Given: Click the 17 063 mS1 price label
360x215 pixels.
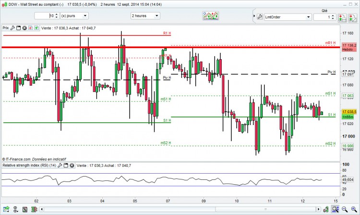Looking at the screenshot, I should coord(348,96).
